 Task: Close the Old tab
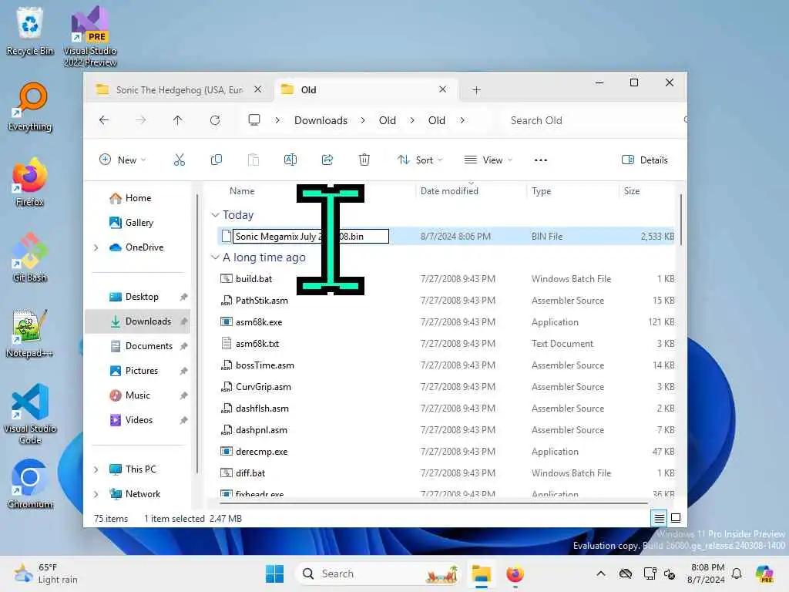coord(442,89)
